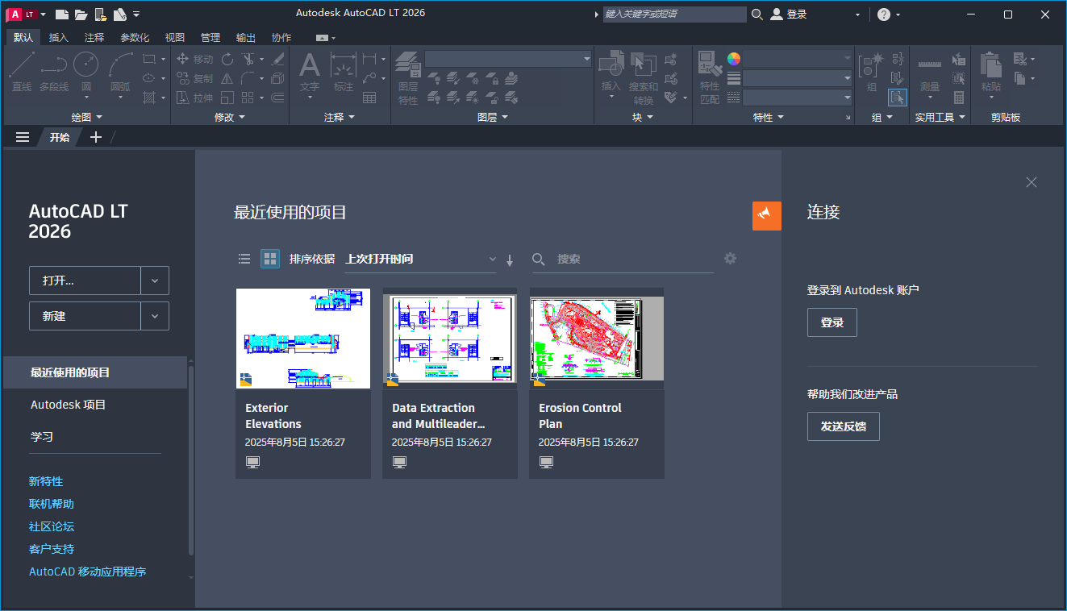Open the object color wheel picker
This screenshot has width=1067, height=611.
tap(733, 57)
